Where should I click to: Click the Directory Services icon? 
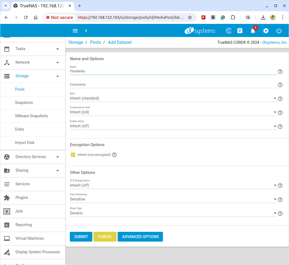[x=7, y=157]
